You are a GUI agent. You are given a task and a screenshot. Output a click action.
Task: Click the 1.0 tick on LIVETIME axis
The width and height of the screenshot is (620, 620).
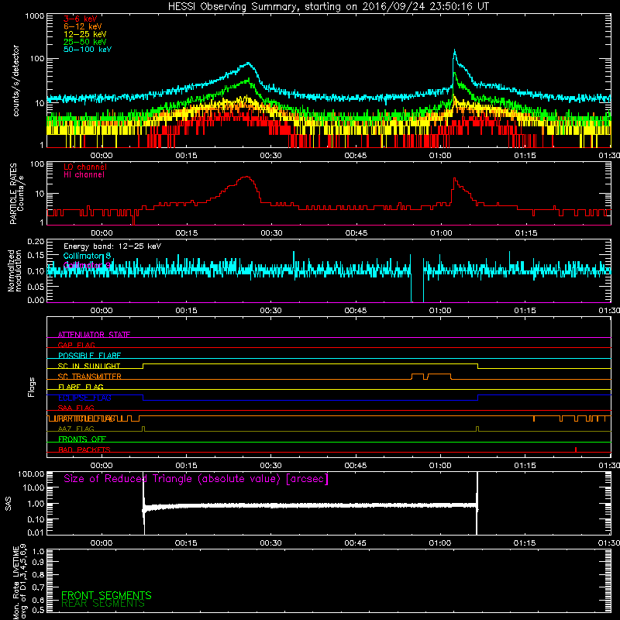[38, 551]
